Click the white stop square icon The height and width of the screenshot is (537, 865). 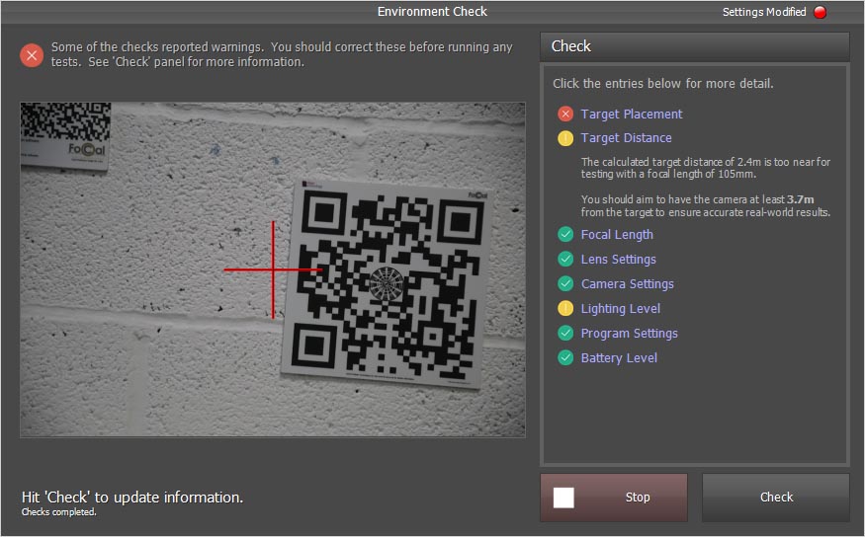(x=563, y=498)
